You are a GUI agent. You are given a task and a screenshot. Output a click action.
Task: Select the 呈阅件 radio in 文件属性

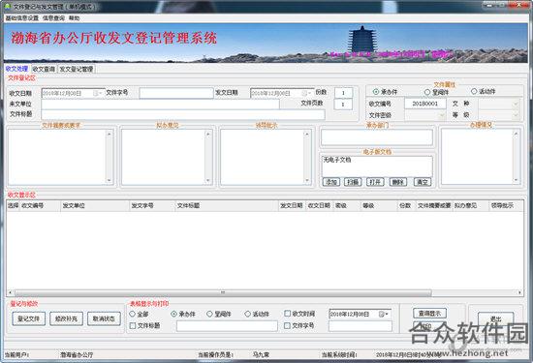click(427, 92)
